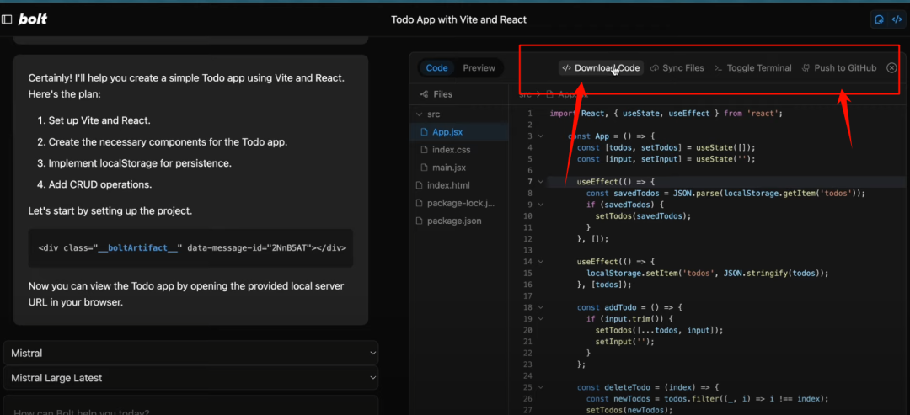The width and height of the screenshot is (910, 415).
Task: Click Push to GitHub
Action: (838, 68)
